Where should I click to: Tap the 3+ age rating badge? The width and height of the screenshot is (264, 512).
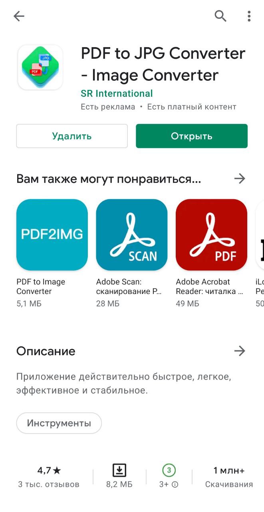(169, 470)
